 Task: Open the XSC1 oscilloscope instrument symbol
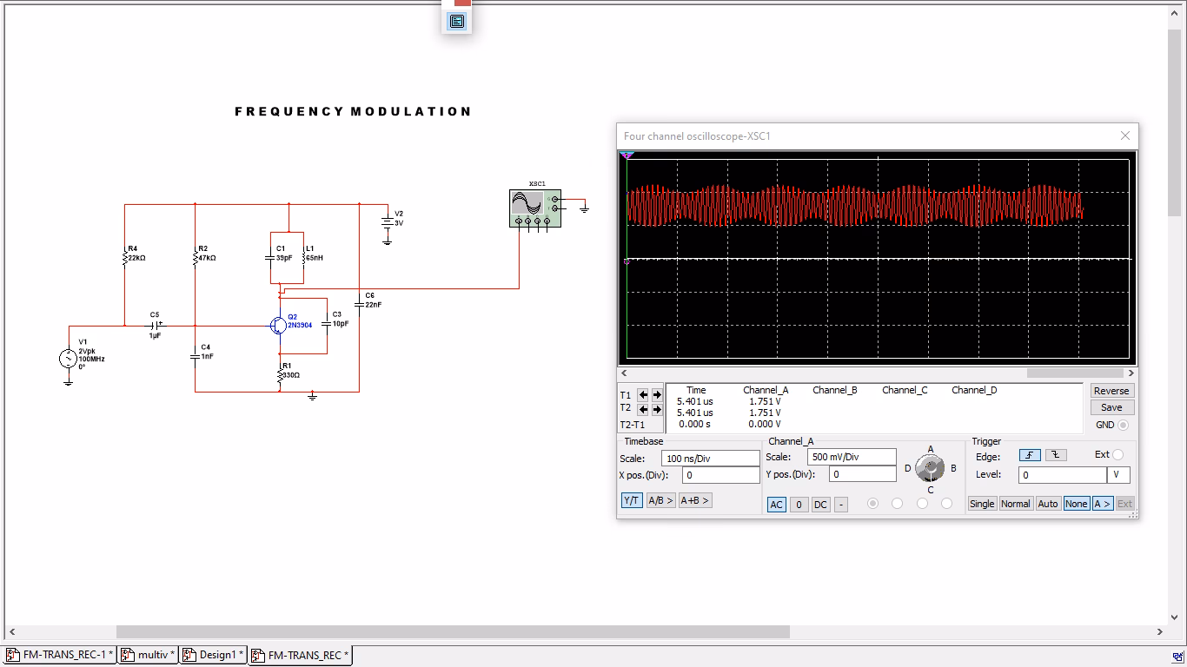(534, 208)
